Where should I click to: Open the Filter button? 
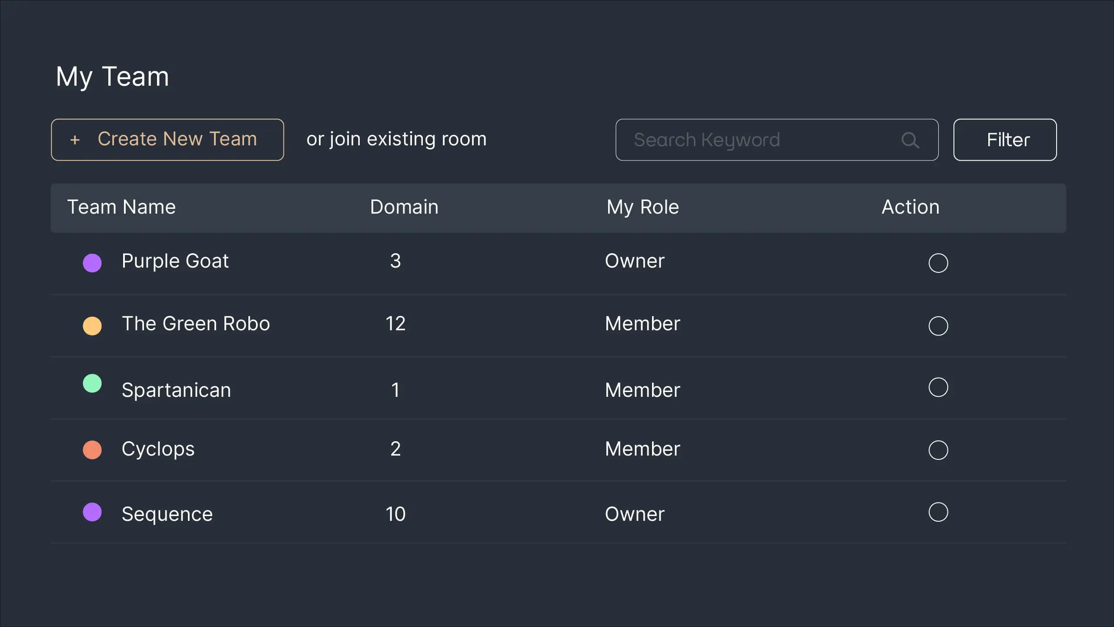(x=1005, y=140)
